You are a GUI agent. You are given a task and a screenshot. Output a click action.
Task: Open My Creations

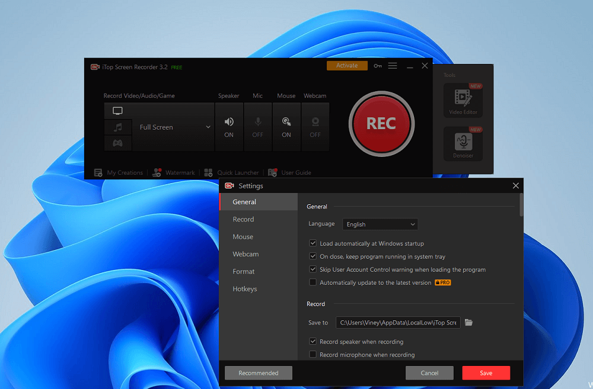119,173
